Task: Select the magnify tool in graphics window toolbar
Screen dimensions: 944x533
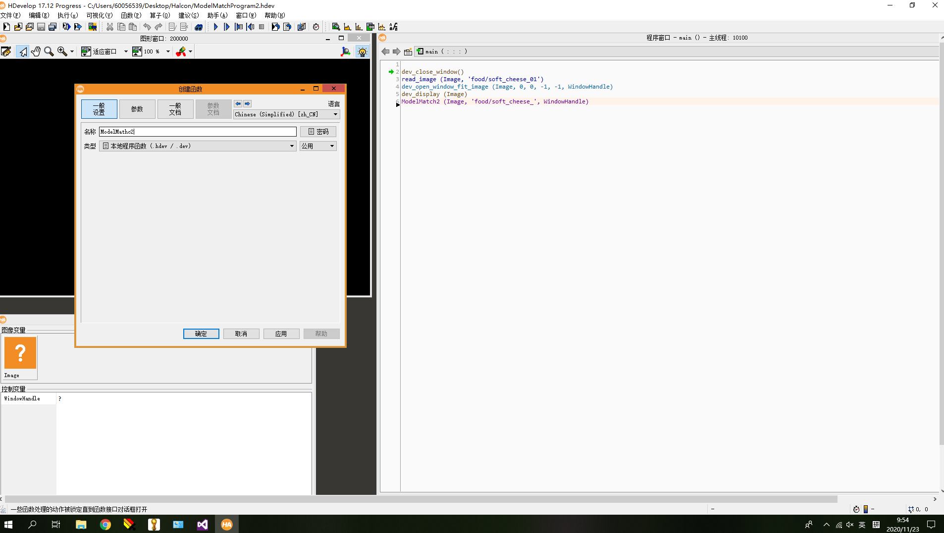Action: [x=48, y=51]
